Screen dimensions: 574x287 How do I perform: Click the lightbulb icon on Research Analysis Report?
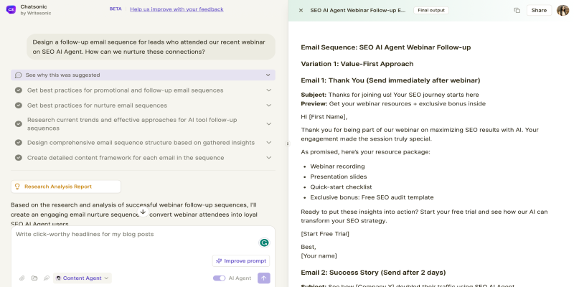[x=17, y=187]
